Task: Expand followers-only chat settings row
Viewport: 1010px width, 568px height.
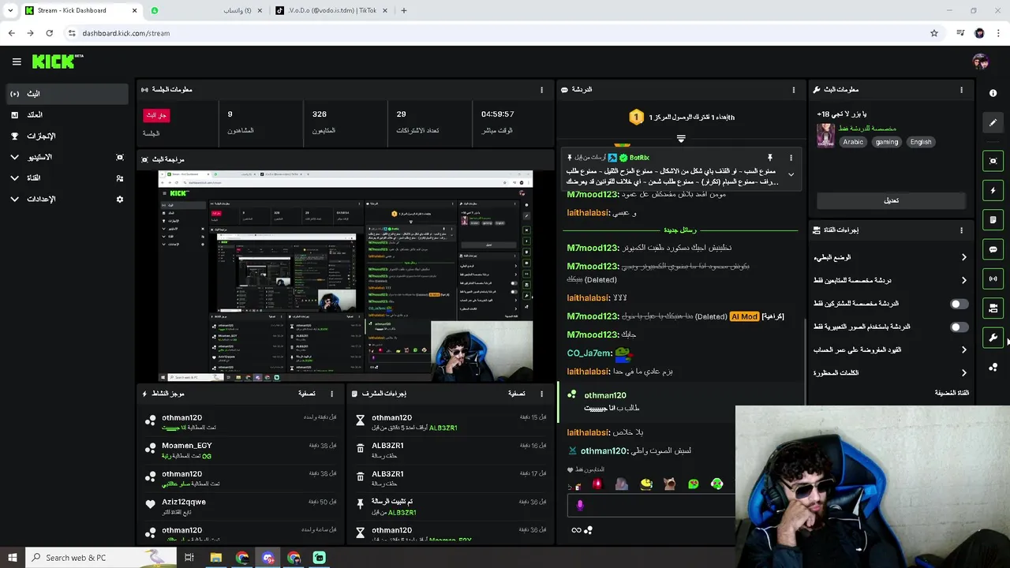Action: (890, 280)
